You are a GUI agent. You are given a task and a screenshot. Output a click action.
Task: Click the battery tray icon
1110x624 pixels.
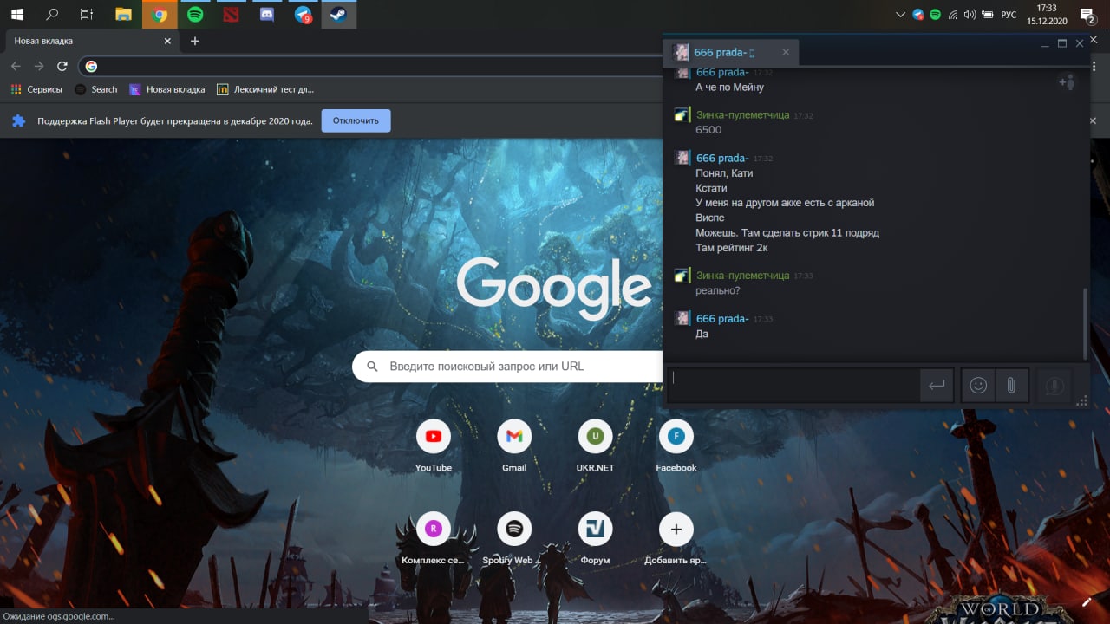point(987,15)
